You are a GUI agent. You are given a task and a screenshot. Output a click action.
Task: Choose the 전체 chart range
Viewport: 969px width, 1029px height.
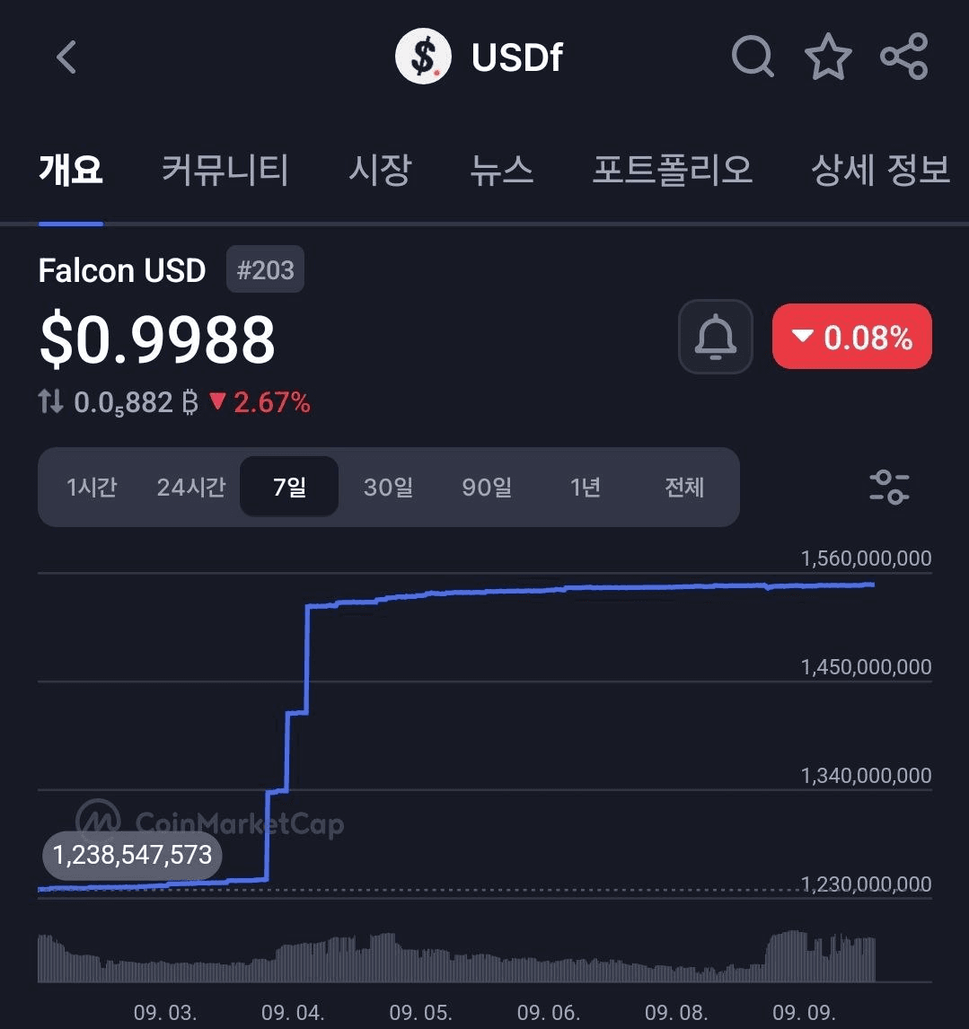coord(684,487)
